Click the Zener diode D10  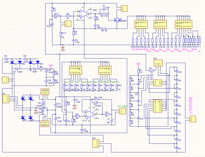[176, 72]
